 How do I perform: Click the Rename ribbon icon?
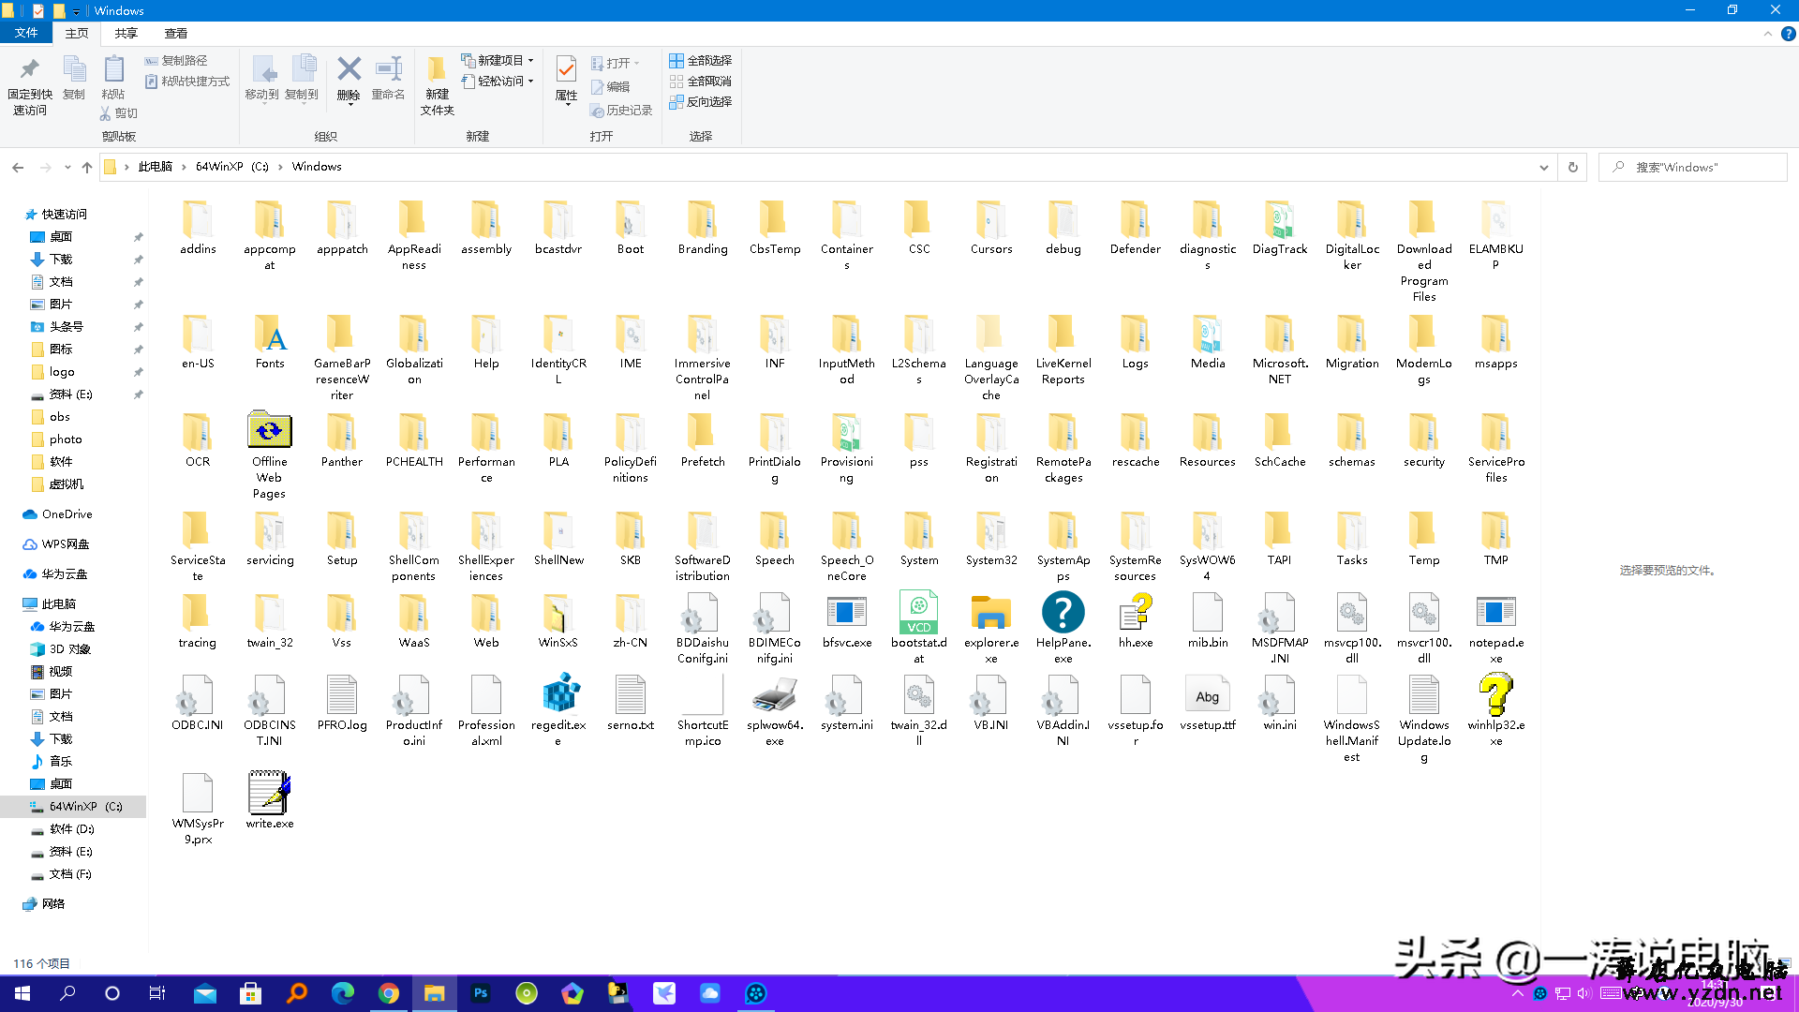tap(388, 69)
